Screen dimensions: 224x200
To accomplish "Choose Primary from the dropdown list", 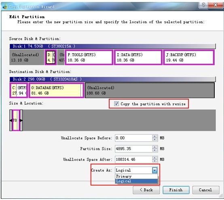I will [136, 176].
